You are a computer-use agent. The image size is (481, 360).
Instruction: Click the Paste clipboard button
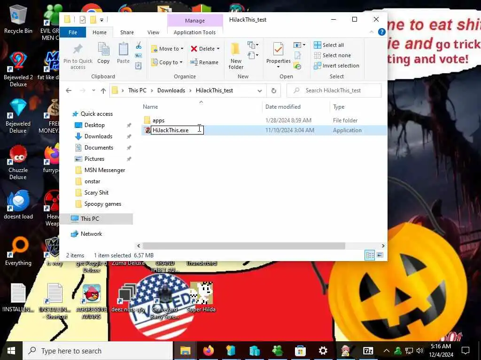pos(124,53)
